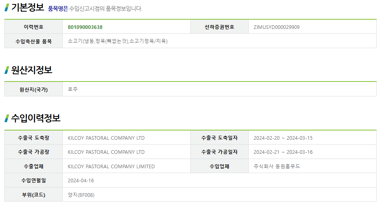
Task: Click the green trace number 801090003638
Action: pos(85,27)
